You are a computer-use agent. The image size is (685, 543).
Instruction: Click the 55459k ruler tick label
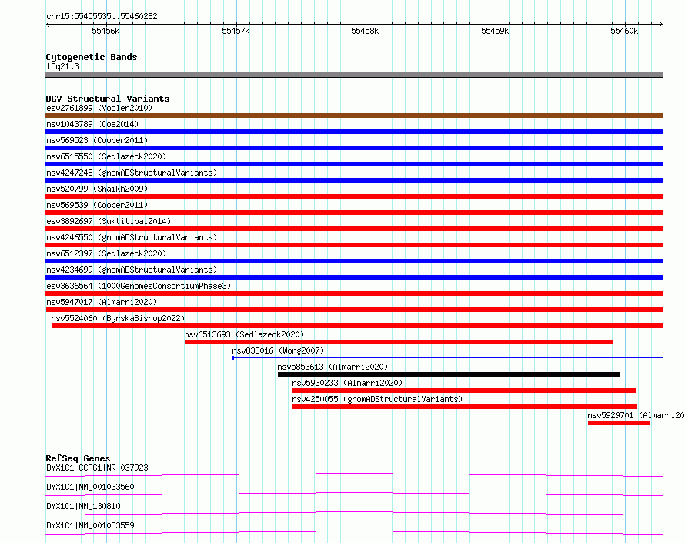click(x=495, y=31)
